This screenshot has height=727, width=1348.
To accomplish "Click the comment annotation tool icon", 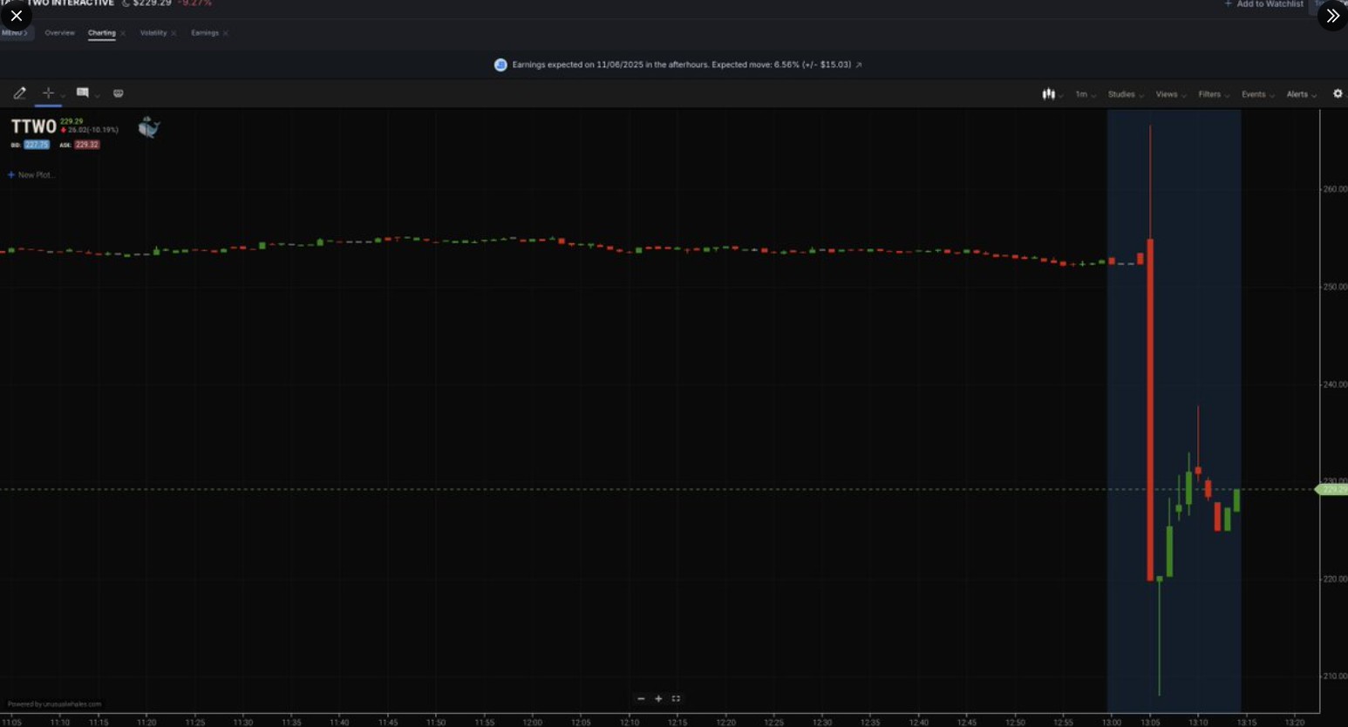I will [x=82, y=93].
